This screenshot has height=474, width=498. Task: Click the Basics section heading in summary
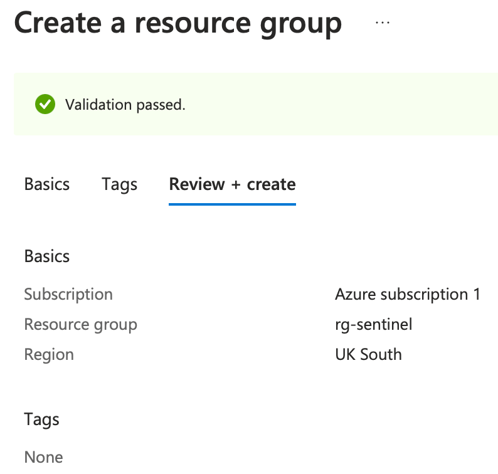(x=47, y=256)
